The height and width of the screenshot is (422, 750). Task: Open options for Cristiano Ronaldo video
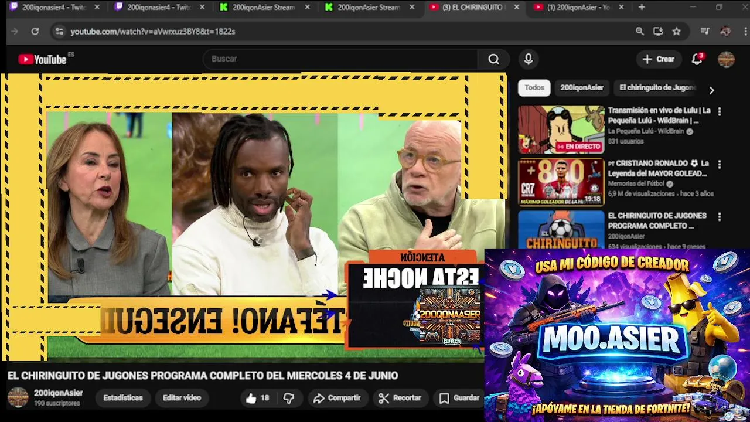point(719,164)
